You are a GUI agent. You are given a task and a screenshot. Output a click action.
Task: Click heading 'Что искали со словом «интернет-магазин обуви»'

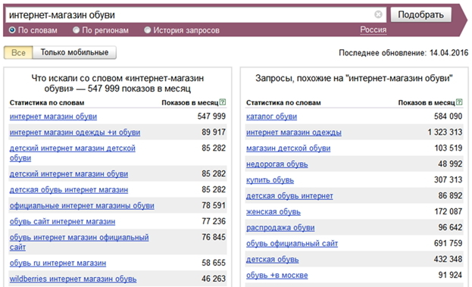click(117, 83)
